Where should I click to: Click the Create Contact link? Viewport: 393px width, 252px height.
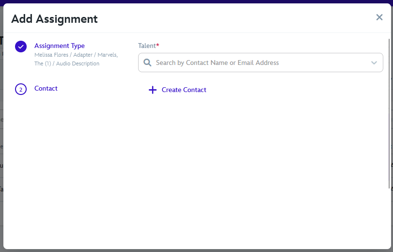[x=184, y=90]
